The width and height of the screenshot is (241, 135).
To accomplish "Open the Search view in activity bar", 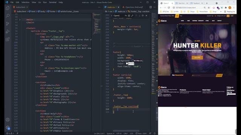I will 8,16.
